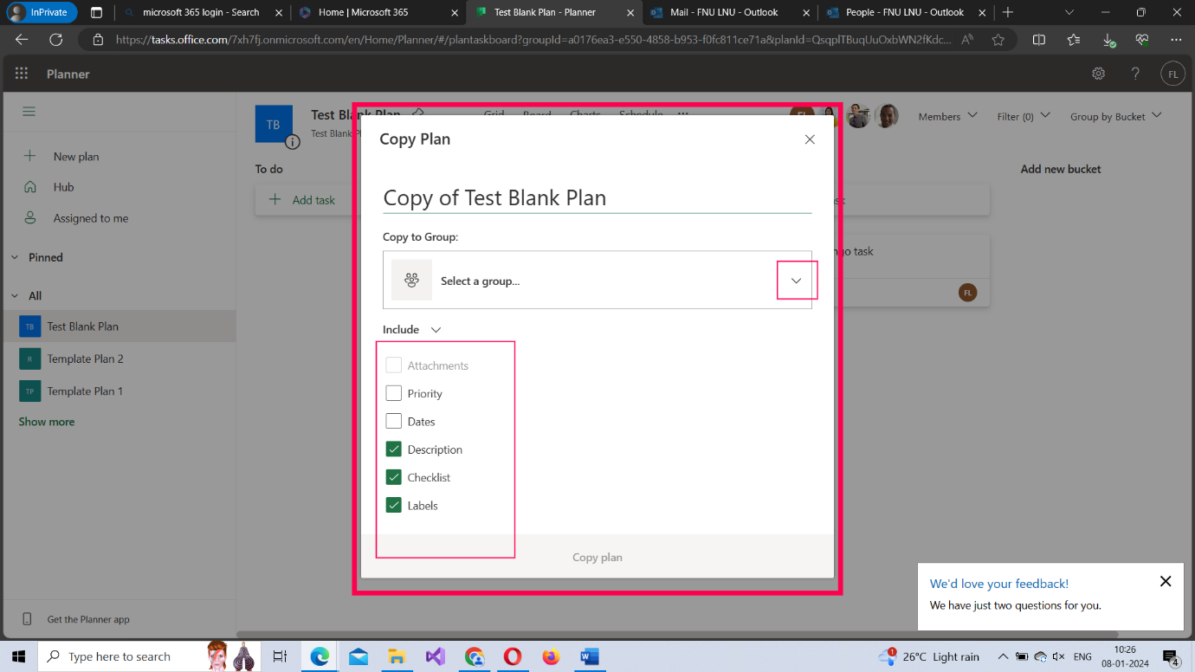Click the disabled Attachments checkbox
Viewport: 1195px width, 672px height.
tap(394, 365)
